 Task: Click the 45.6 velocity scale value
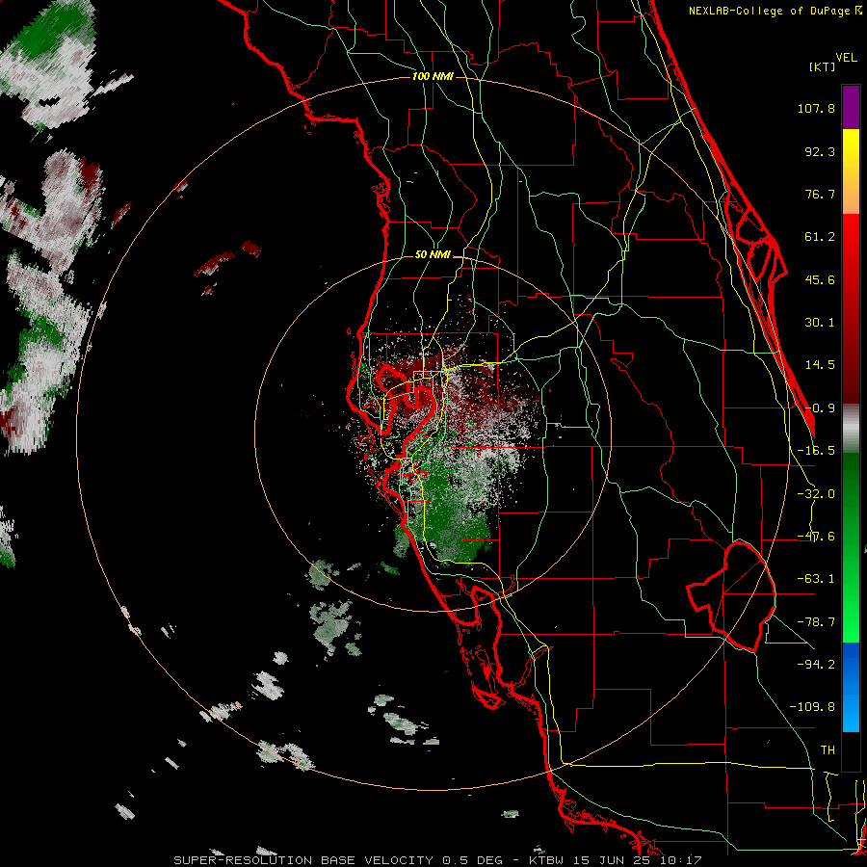[820, 279]
